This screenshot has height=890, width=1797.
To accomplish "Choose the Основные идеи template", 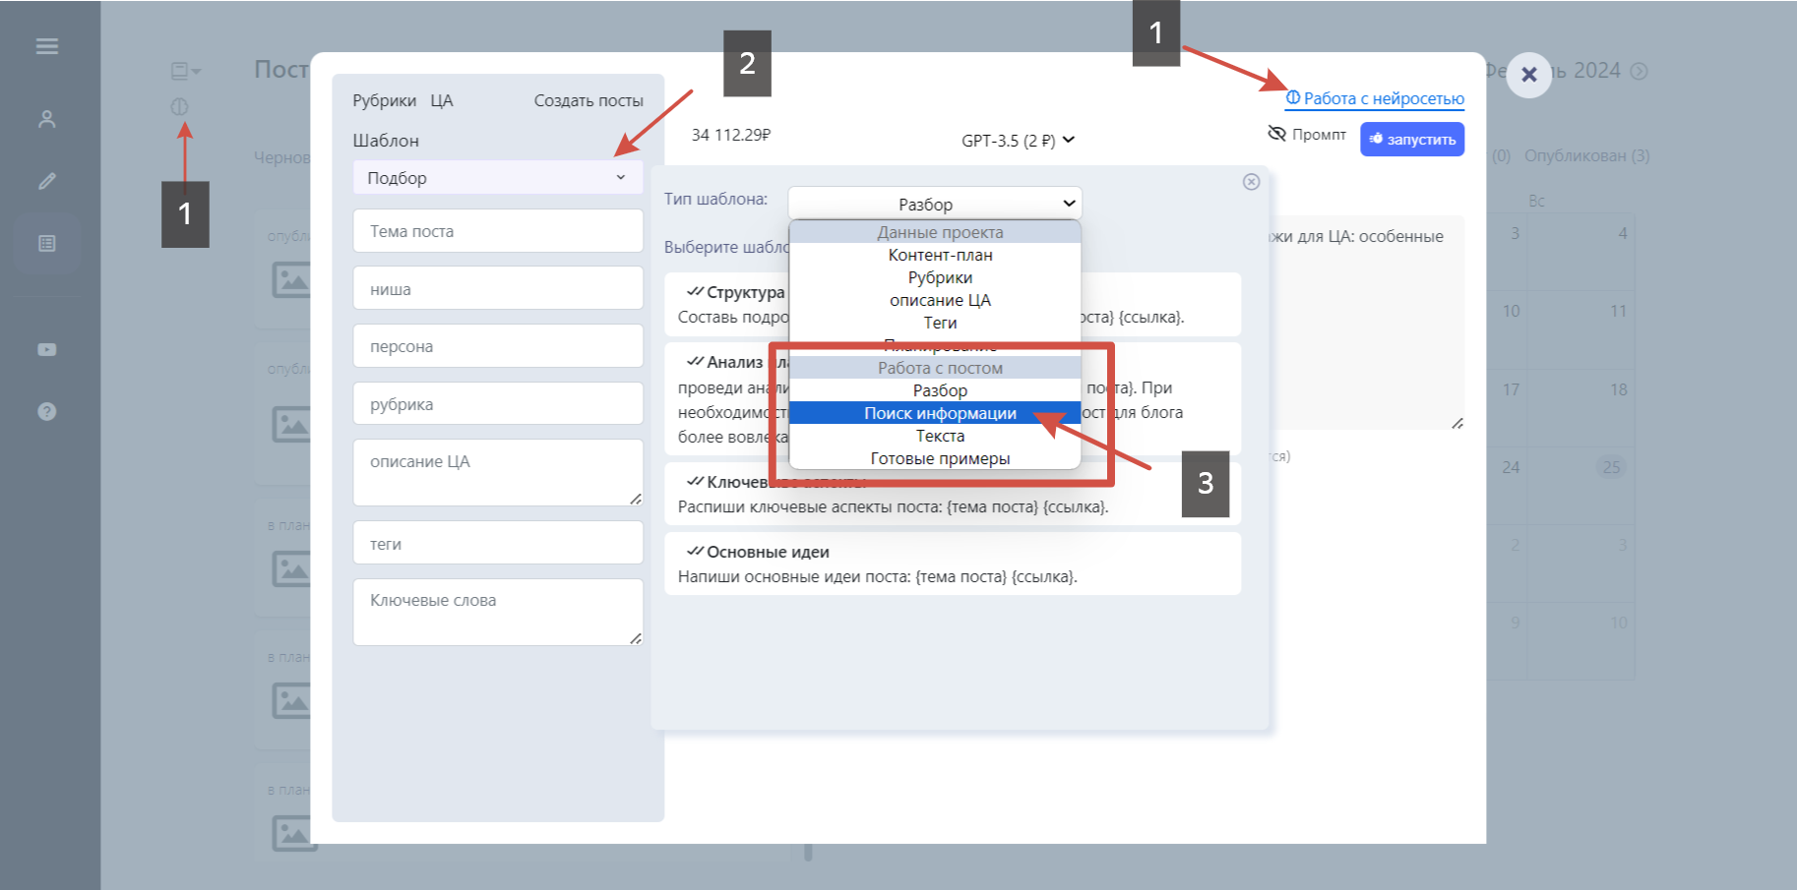I will [x=953, y=564].
